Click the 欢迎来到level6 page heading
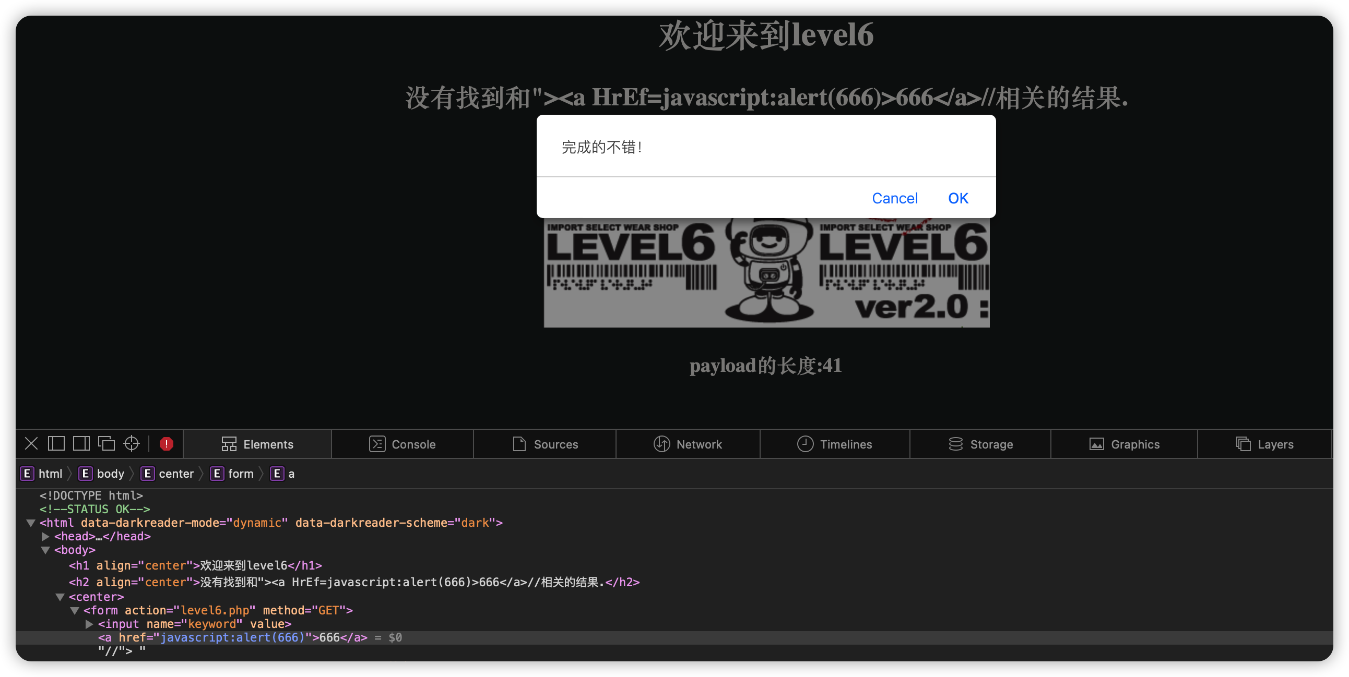 tap(766, 35)
